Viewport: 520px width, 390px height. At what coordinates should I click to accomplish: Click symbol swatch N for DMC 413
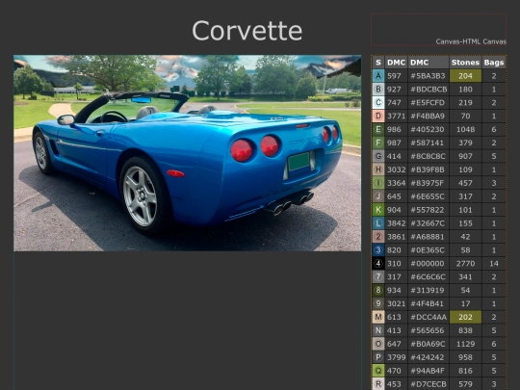tap(378, 330)
